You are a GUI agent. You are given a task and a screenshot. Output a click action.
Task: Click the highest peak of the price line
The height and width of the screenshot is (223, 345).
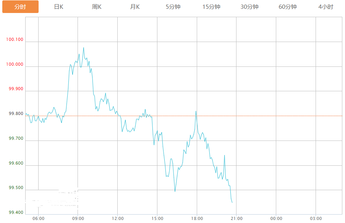83,48
